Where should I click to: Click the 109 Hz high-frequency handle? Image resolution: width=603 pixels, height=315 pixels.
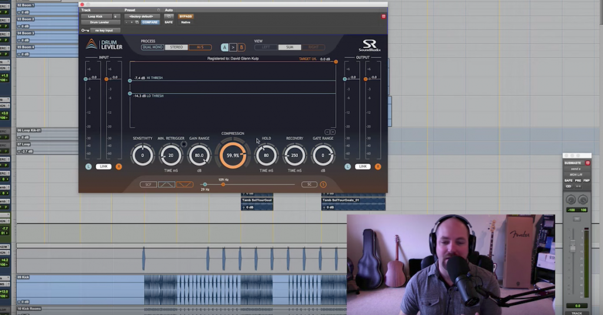223,185
